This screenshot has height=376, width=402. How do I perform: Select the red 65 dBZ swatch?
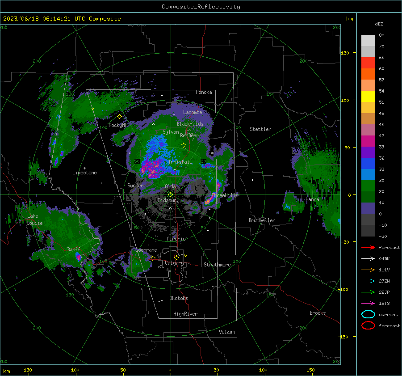[368, 63]
